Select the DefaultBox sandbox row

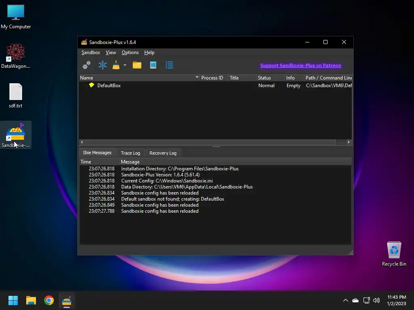215,86
